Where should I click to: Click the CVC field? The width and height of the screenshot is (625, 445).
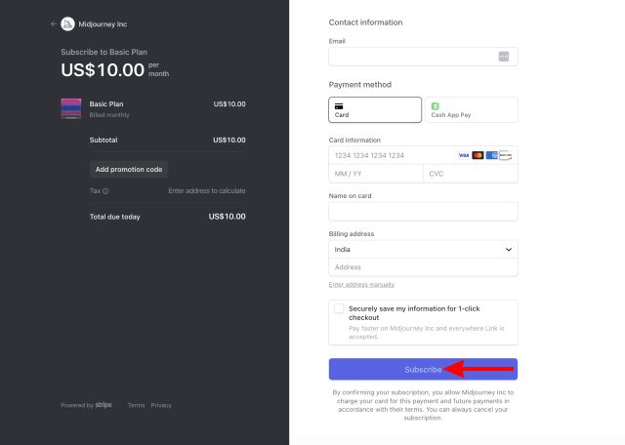[x=471, y=174]
